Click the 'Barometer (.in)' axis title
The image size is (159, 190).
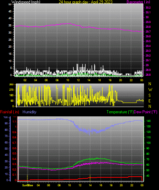tap(138, 2)
